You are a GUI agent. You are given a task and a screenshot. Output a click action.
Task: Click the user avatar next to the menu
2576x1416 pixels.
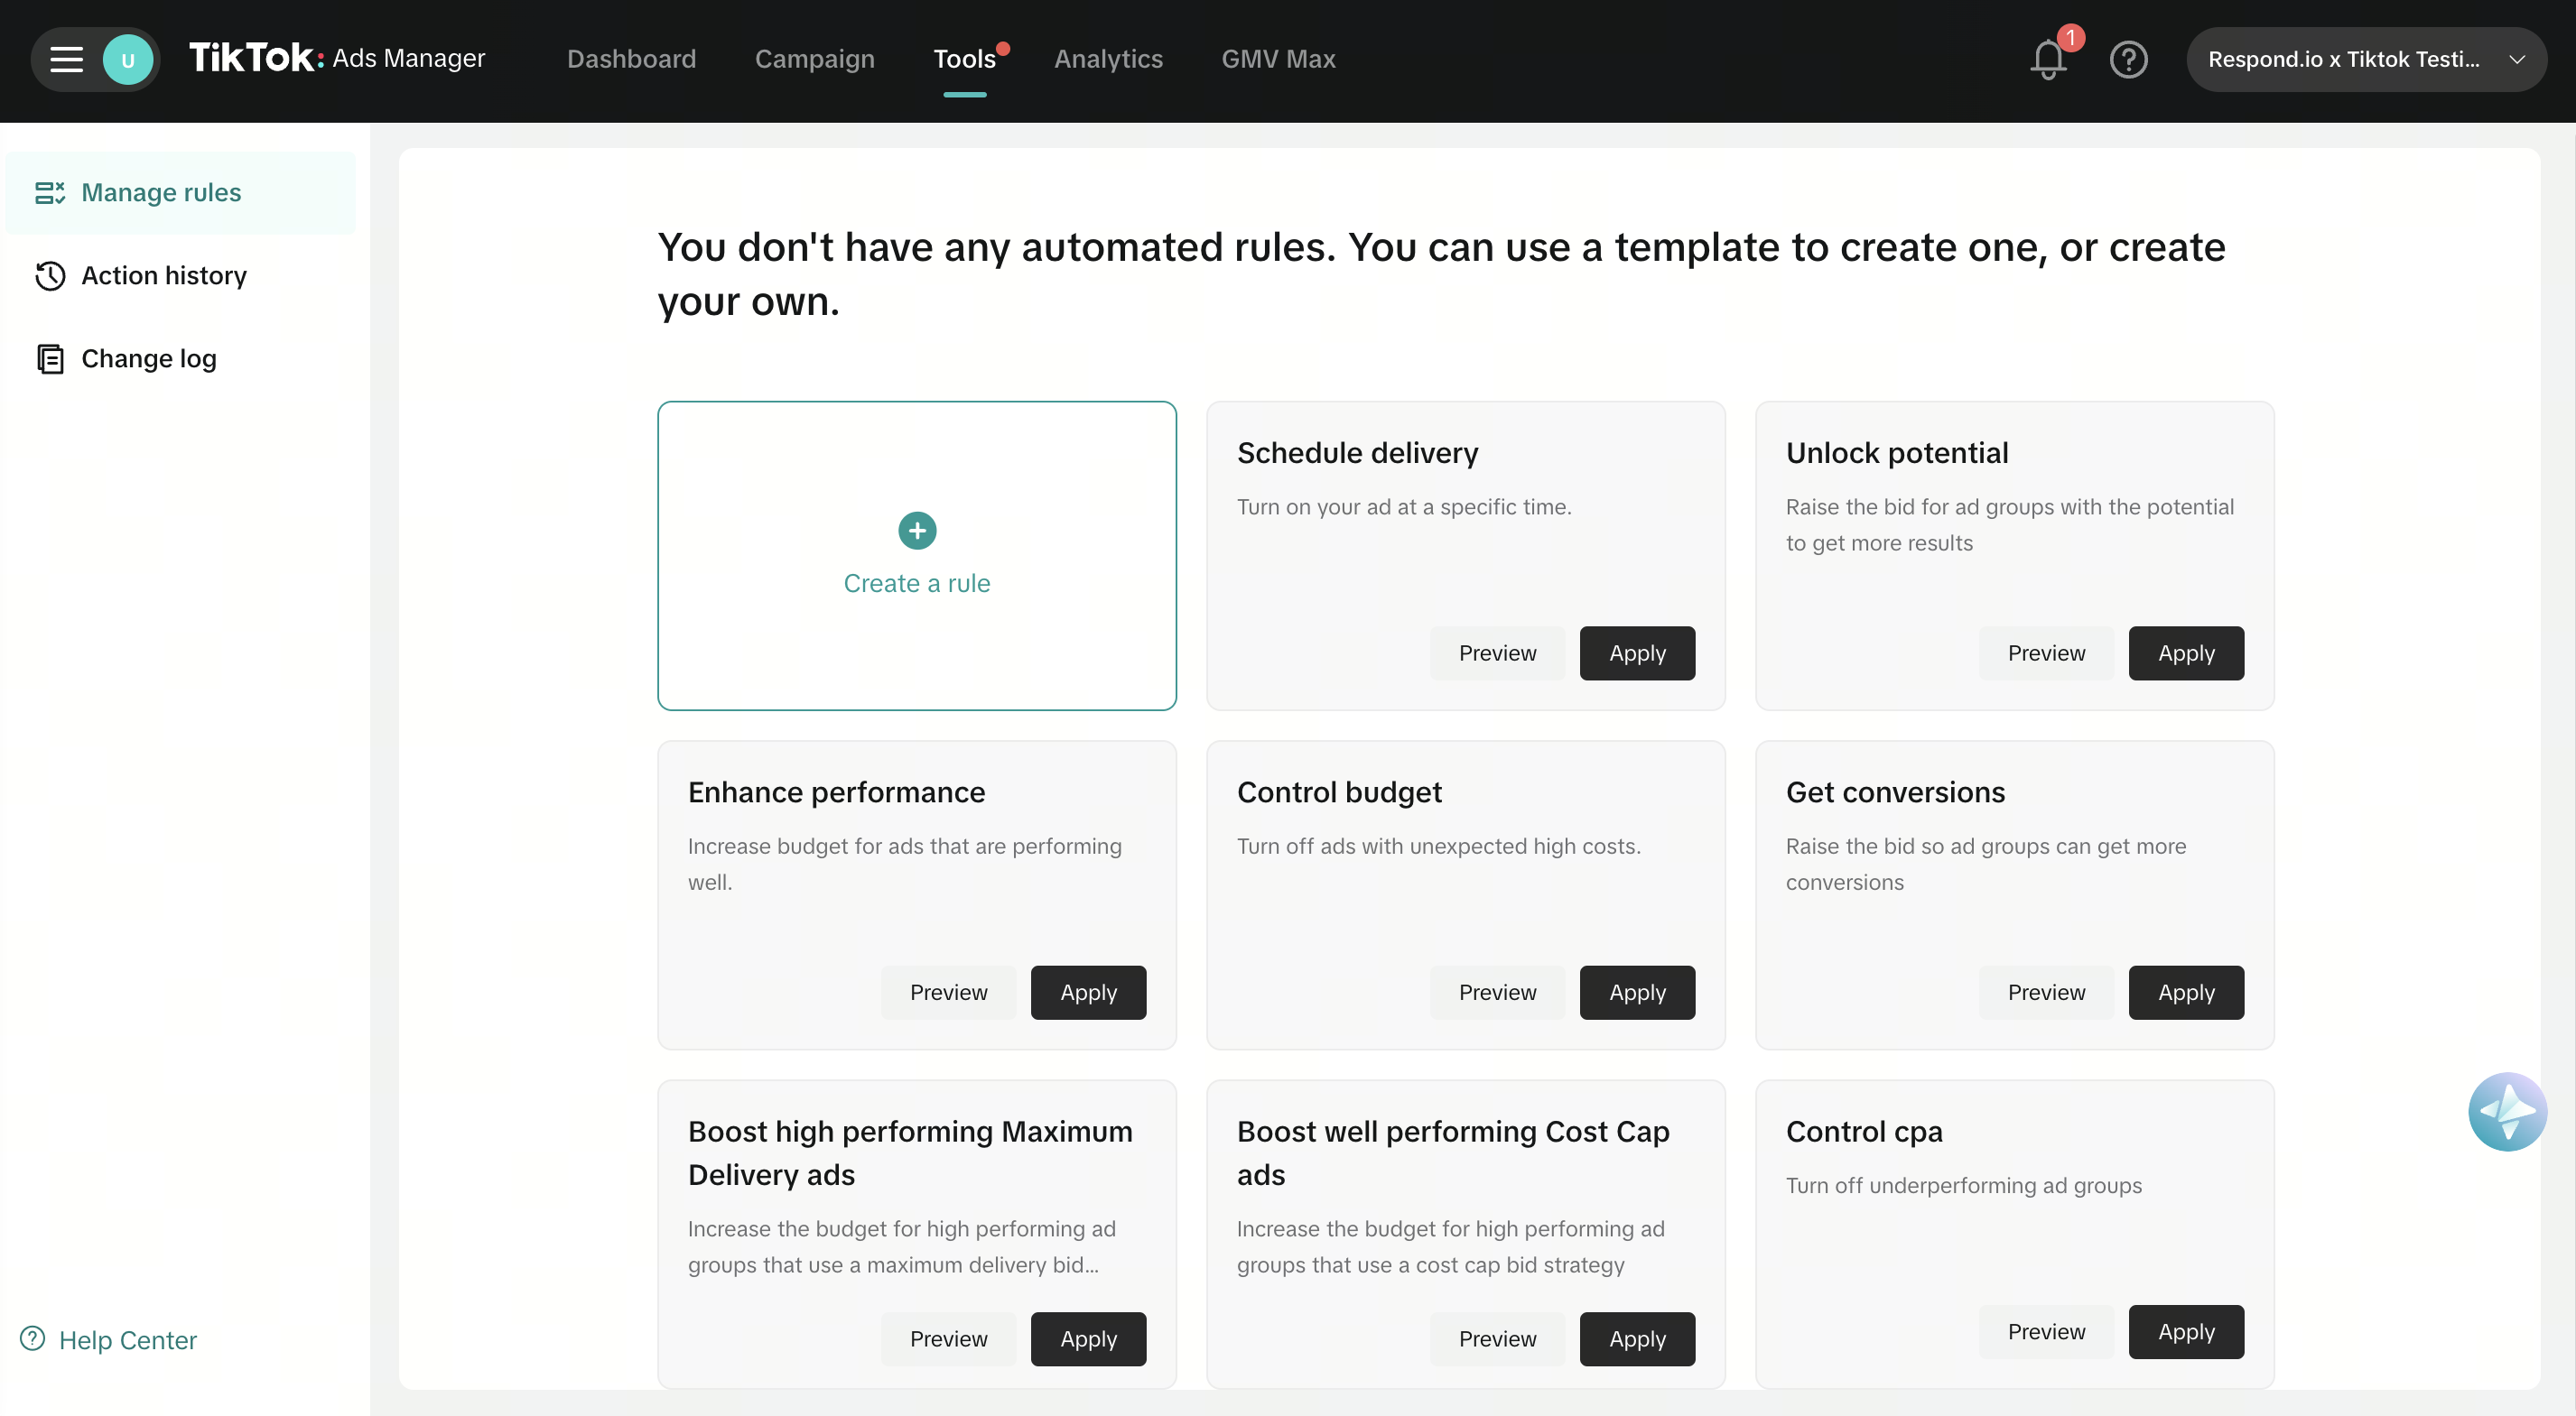point(128,59)
